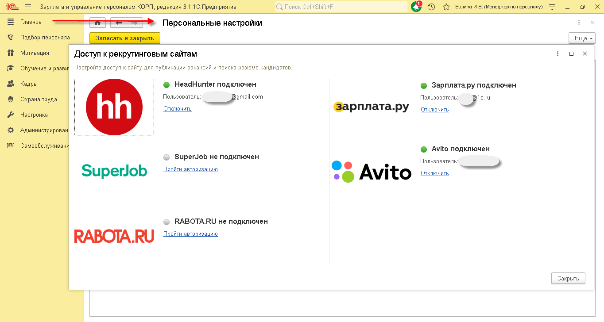Maximize the recruiting sites dialog
Viewport: 604px width, 322px height.
click(x=571, y=54)
